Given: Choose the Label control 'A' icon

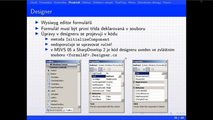Looking at the screenshot, I should click(49, 91).
